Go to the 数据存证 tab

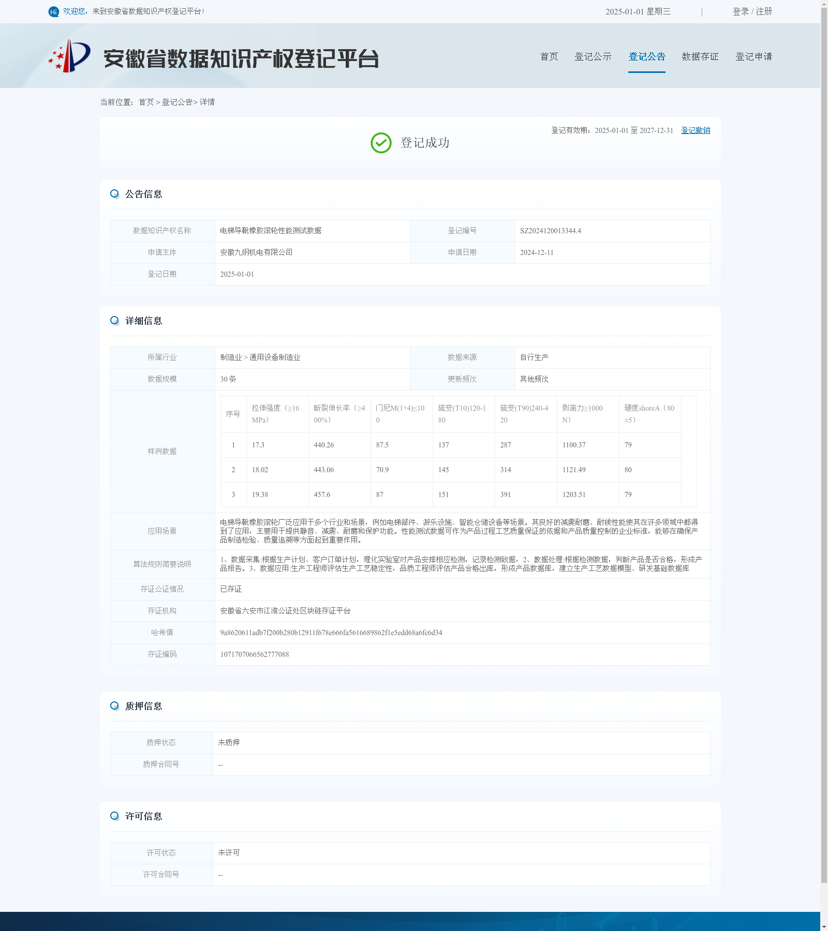coord(700,56)
